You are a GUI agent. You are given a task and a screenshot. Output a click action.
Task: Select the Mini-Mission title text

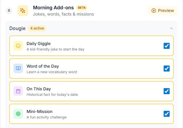pos(40,112)
